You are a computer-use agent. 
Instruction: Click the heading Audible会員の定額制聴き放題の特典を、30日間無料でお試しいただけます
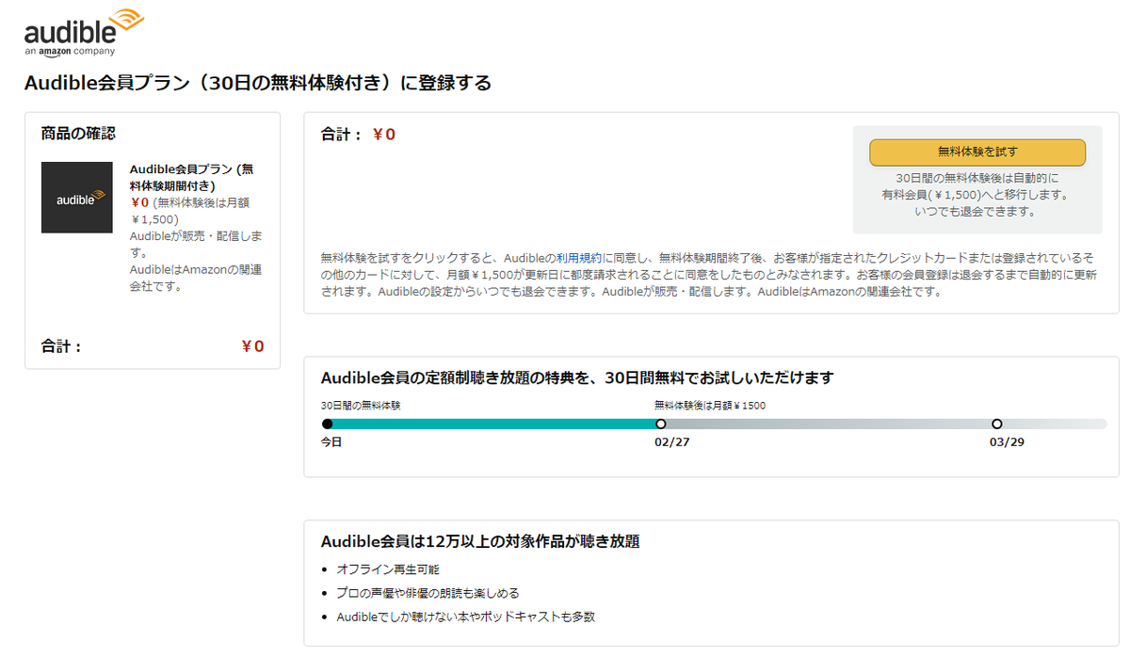[x=577, y=377]
